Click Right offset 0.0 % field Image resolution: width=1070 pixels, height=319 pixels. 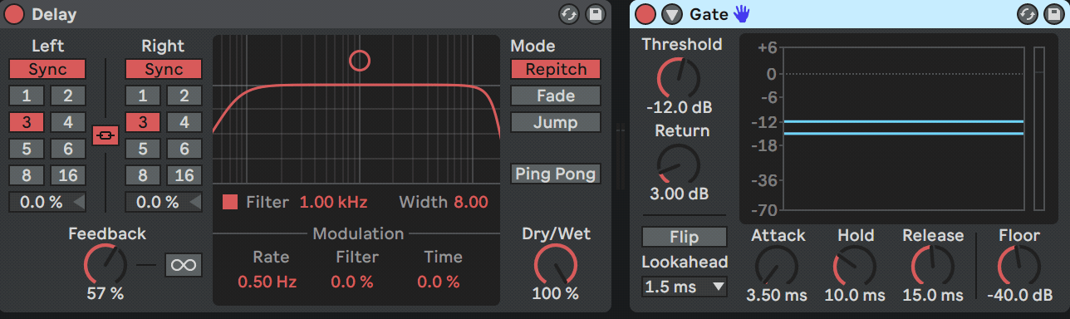point(164,202)
